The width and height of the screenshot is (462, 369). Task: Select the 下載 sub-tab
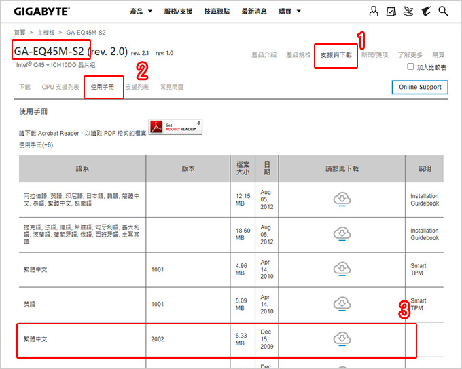pos(24,87)
